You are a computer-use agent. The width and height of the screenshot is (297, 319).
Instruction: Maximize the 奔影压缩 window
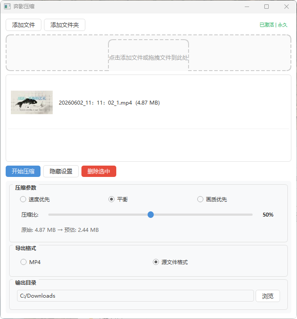pos(267,7)
